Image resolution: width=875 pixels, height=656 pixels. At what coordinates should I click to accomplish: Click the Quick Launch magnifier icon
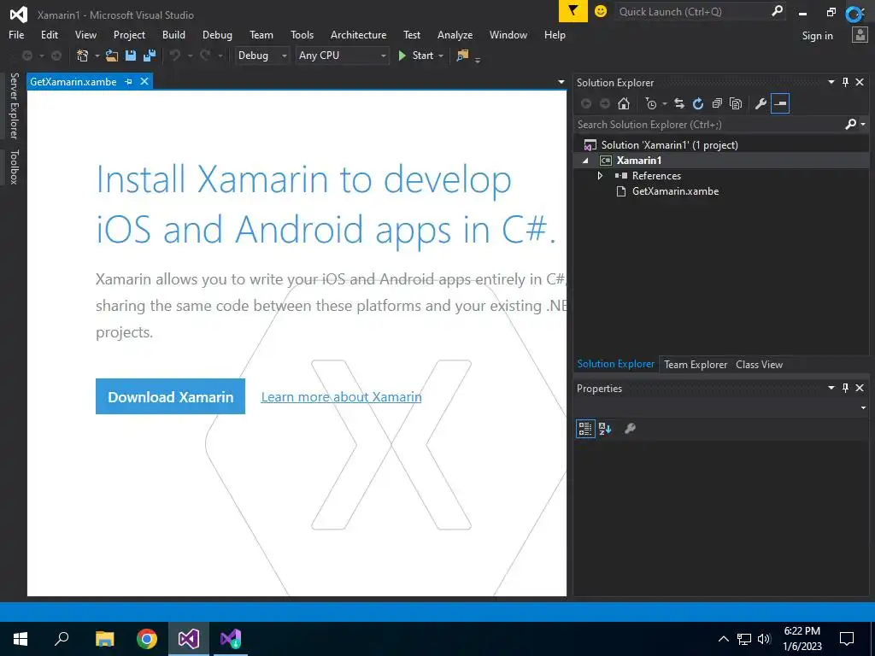tap(777, 11)
